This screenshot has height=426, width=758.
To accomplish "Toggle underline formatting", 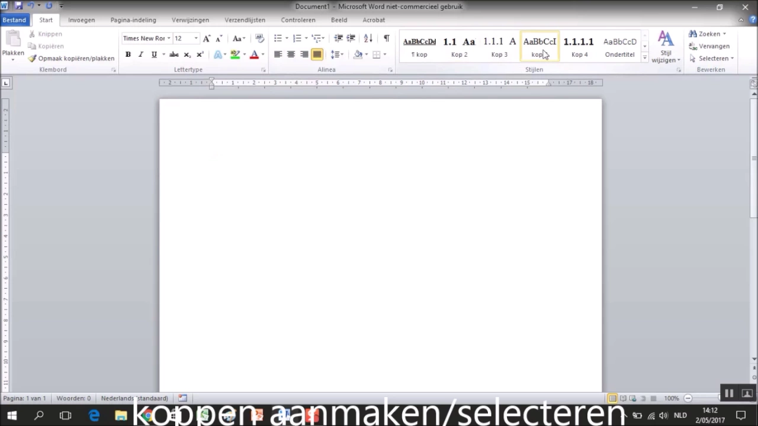I will tap(154, 54).
